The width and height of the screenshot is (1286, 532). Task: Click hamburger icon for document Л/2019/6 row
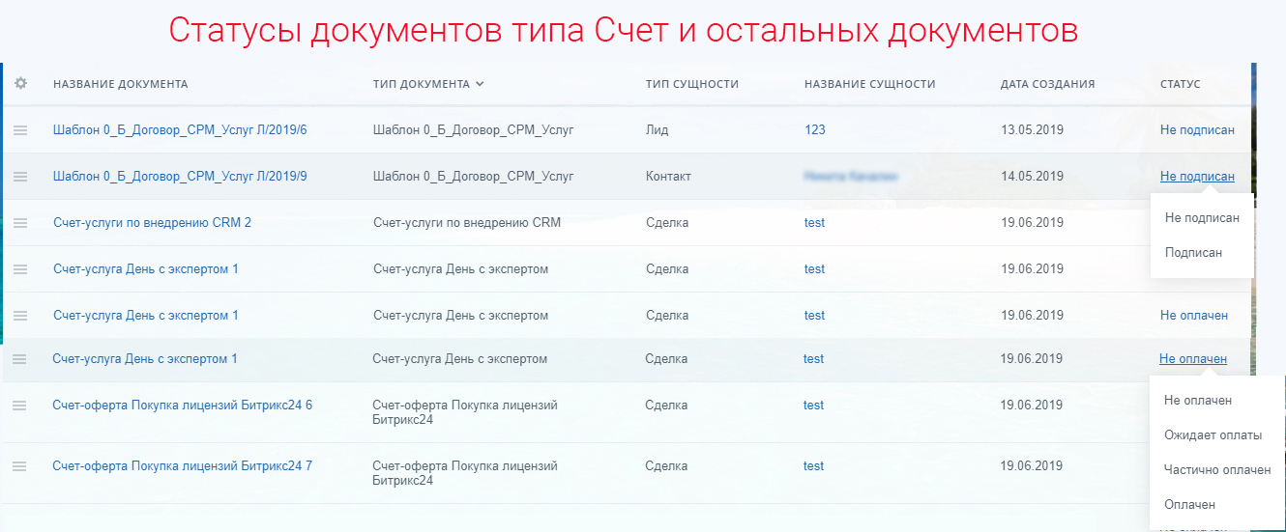[x=20, y=130]
